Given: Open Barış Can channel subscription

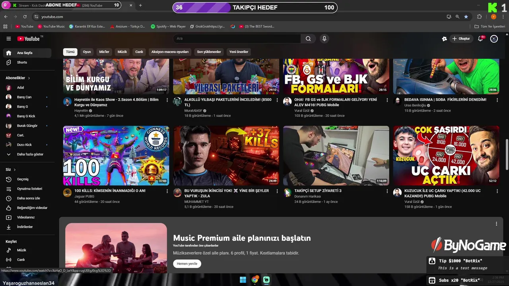Looking at the screenshot, I should click(x=27, y=97).
